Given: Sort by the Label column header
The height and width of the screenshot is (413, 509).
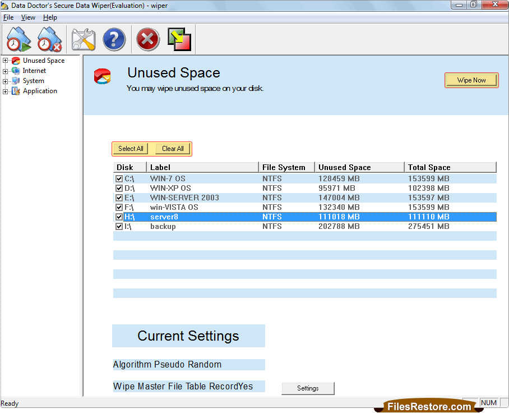Looking at the screenshot, I should (x=202, y=167).
